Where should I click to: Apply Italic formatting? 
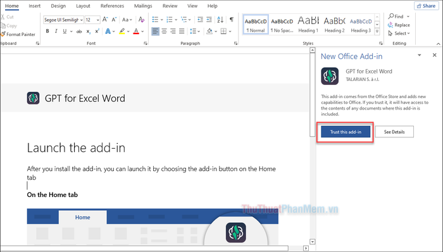(x=56, y=32)
